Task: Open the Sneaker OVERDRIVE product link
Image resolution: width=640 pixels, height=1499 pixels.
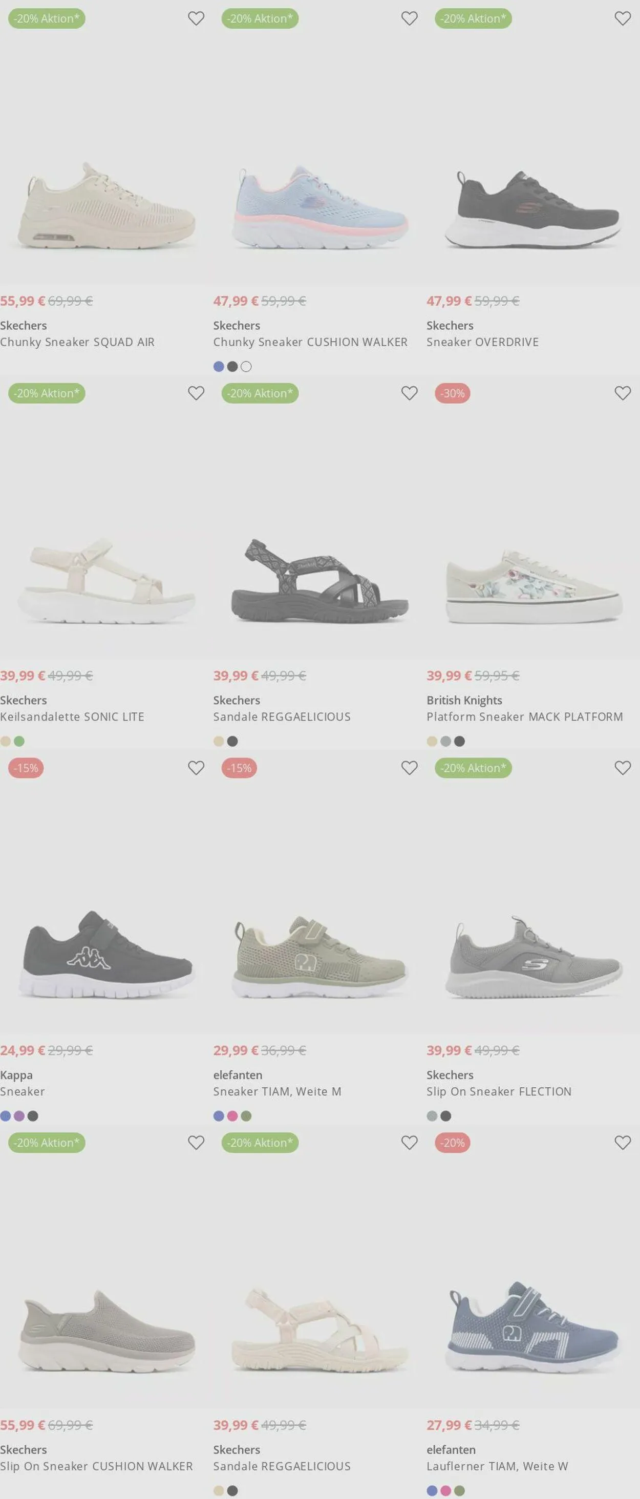Action: coord(482,342)
